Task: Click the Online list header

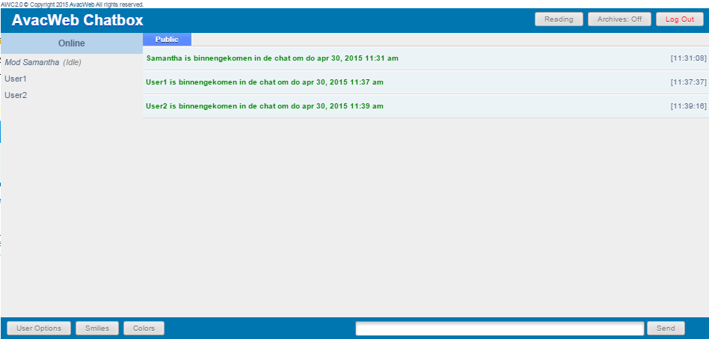Action: coord(72,43)
